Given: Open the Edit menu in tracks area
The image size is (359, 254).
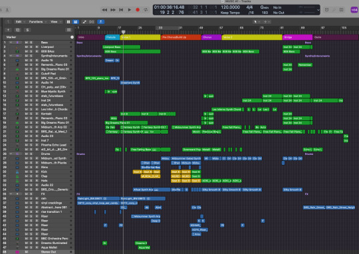Looking at the screenshot, I should point(20,22).
